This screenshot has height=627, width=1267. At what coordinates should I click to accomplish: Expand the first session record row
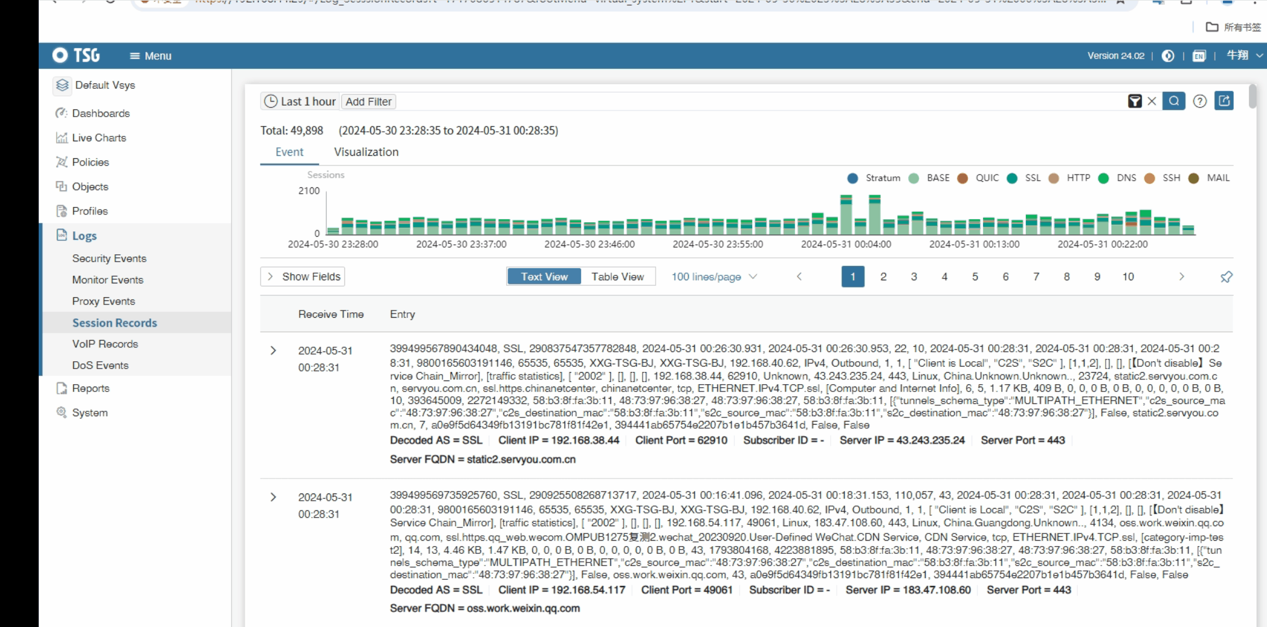[273, 350]
